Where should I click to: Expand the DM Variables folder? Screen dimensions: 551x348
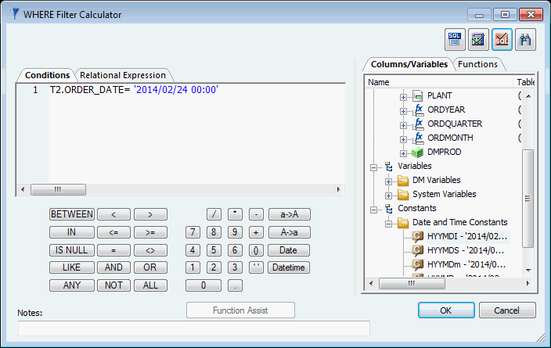point(388,181)
